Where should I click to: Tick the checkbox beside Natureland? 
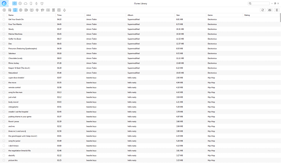point(4,73)
